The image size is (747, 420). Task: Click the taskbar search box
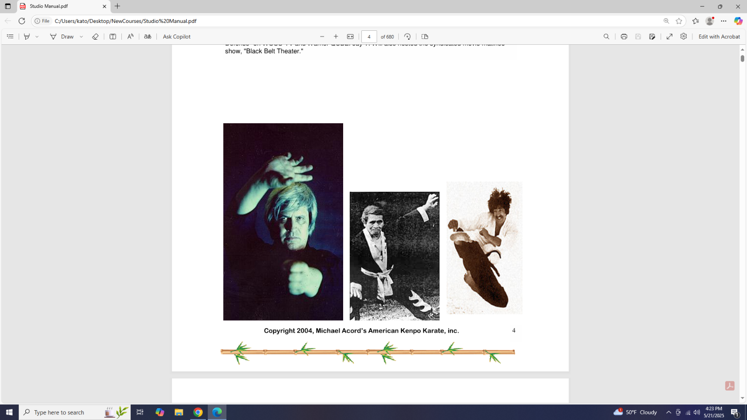tap(75, 412)
